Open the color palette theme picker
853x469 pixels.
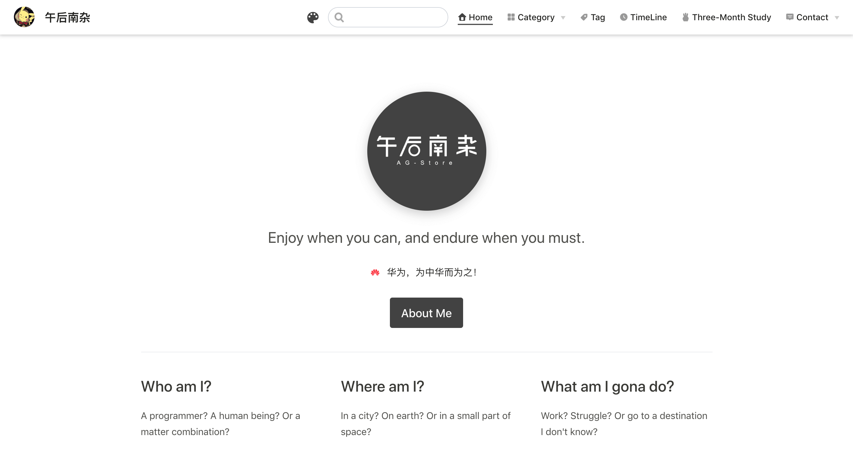[x=313, y=17]
